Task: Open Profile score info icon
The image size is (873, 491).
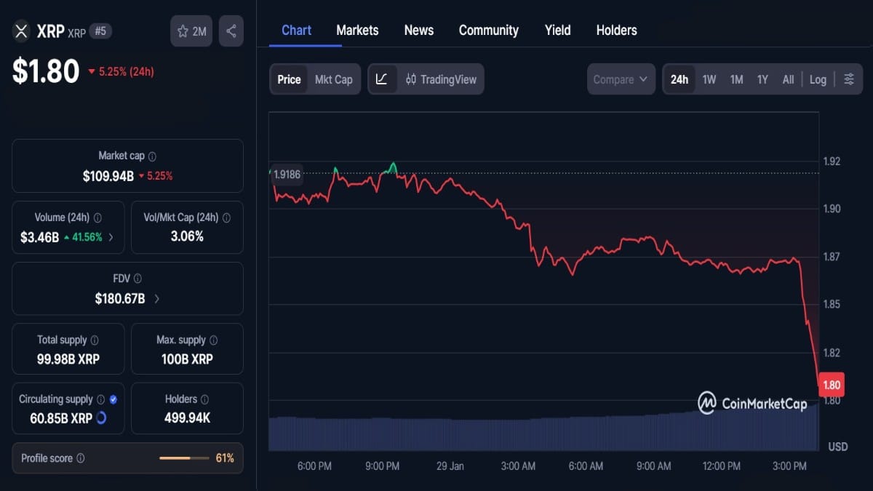Action: pyautogui.click(x=81, y=458)
